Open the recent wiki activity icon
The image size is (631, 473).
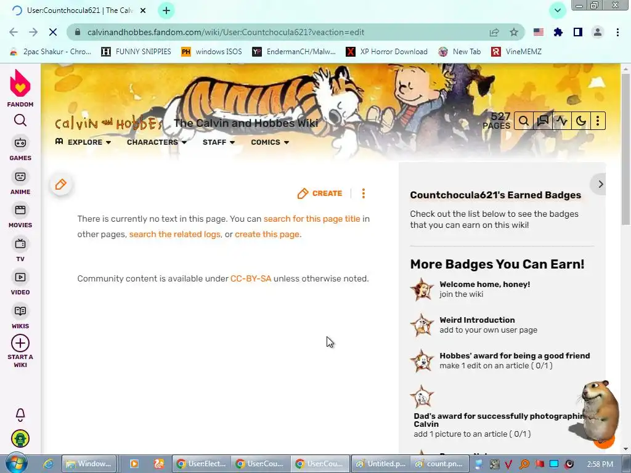click(562, 121)
